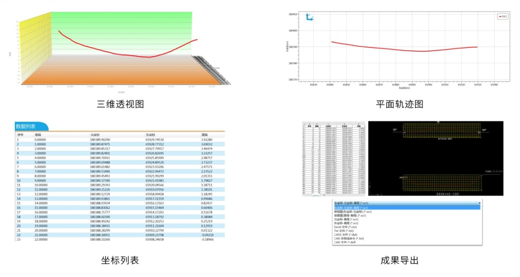Click the red DL1 legend color marker
Viewport: 520px width, 277px height.
pos(500,17)
